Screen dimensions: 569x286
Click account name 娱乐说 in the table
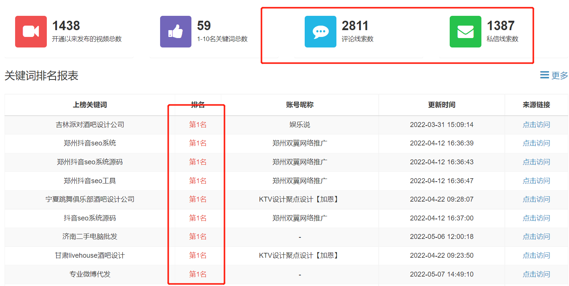299,125
